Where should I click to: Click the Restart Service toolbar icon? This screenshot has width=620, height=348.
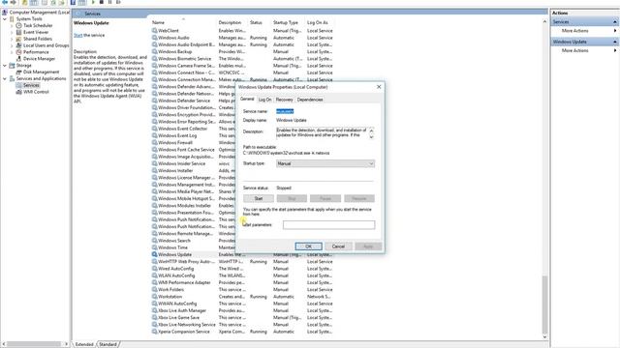(x=118, y=2)
